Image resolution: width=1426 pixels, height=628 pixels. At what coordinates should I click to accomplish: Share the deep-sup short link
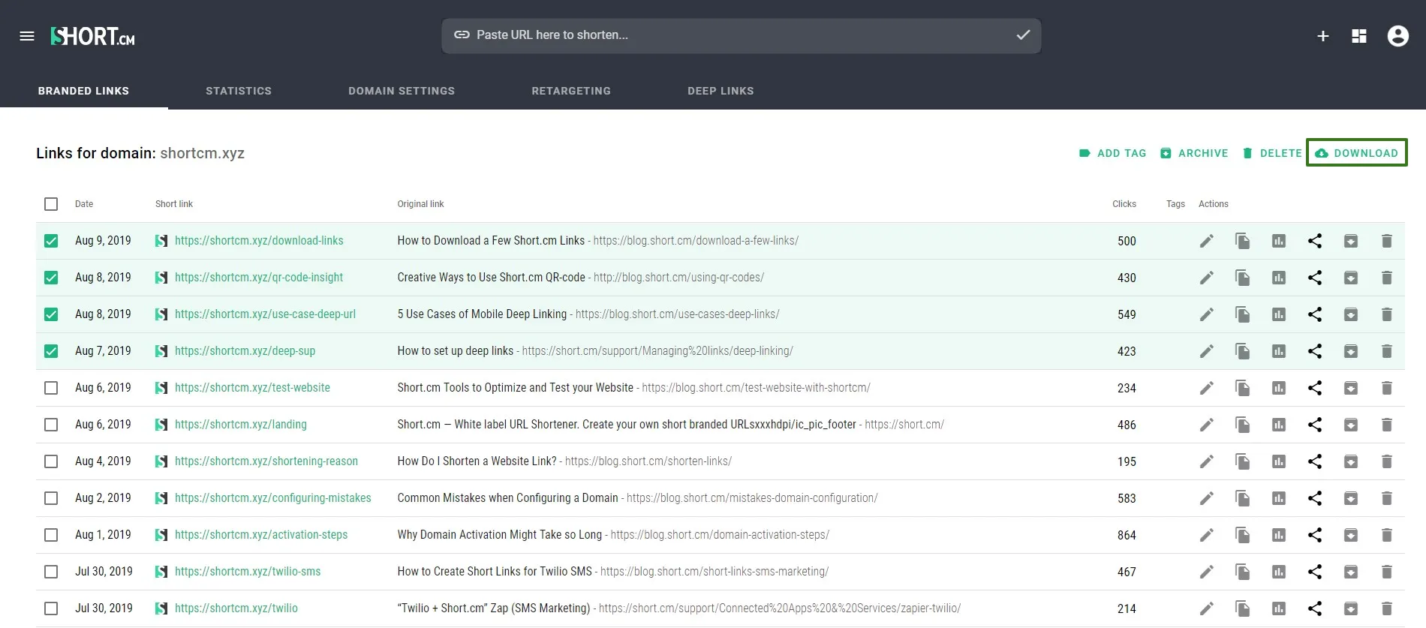[x=1315, y=351]
